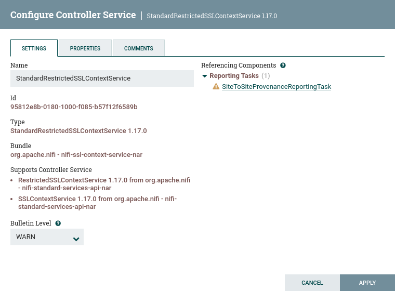
Task: Click the Configure Controller Service dialog title
Action: pyautogui.click(x=73, y=15)
